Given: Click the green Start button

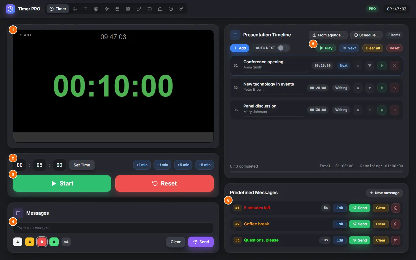Looking at the screenshot, I should pyautogui.click(x=62, y=183).
